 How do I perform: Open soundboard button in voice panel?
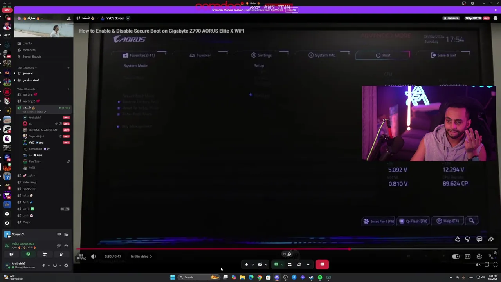point(61,254)
